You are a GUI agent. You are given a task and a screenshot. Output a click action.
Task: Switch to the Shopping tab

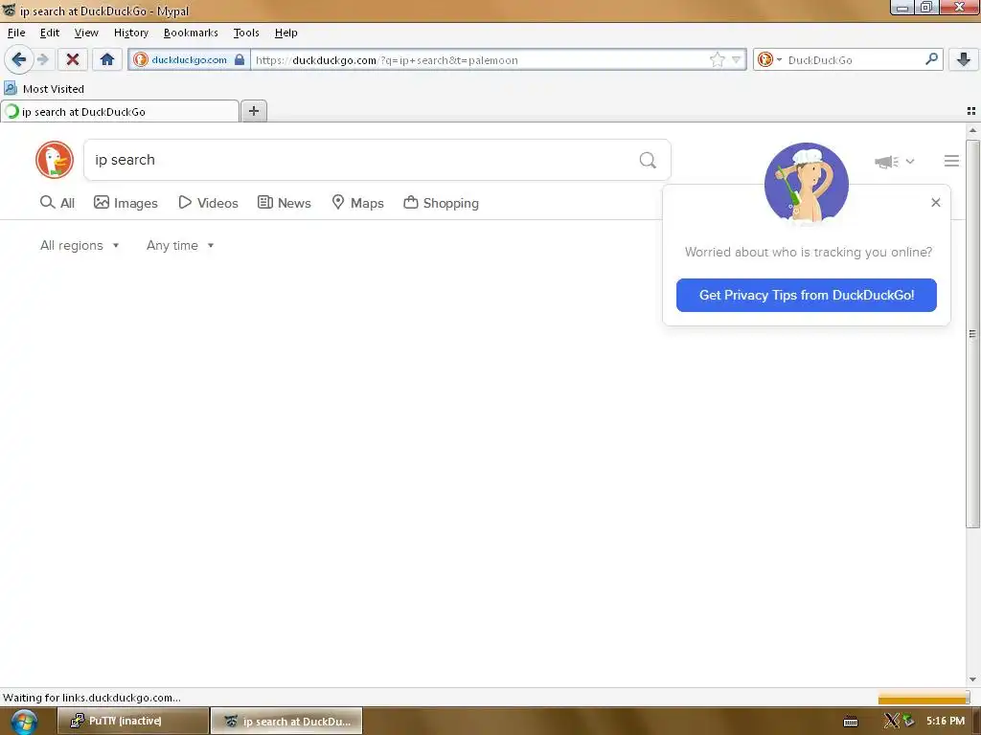pos(441,203)
